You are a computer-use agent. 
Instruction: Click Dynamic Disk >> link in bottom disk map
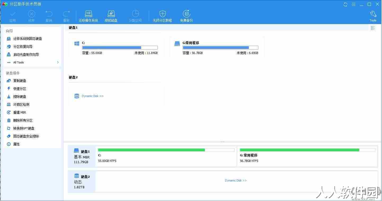click(x=236, y=180)
